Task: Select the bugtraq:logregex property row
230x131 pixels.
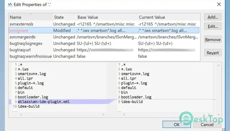Action: tap(104, 44)
